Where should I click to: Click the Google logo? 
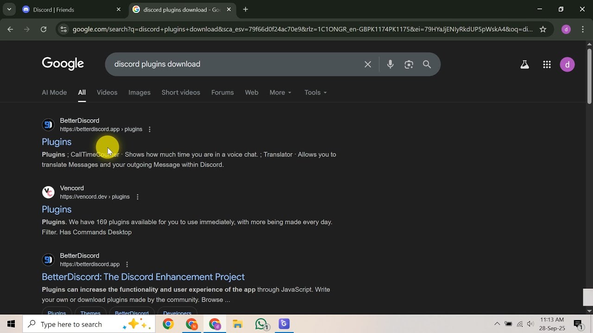tap(63, 64)
